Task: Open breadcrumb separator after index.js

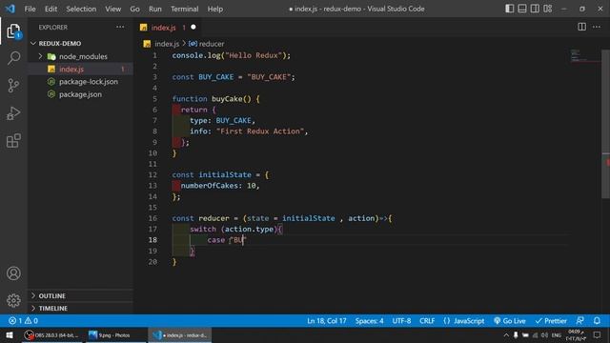Action: coord(184,44)
